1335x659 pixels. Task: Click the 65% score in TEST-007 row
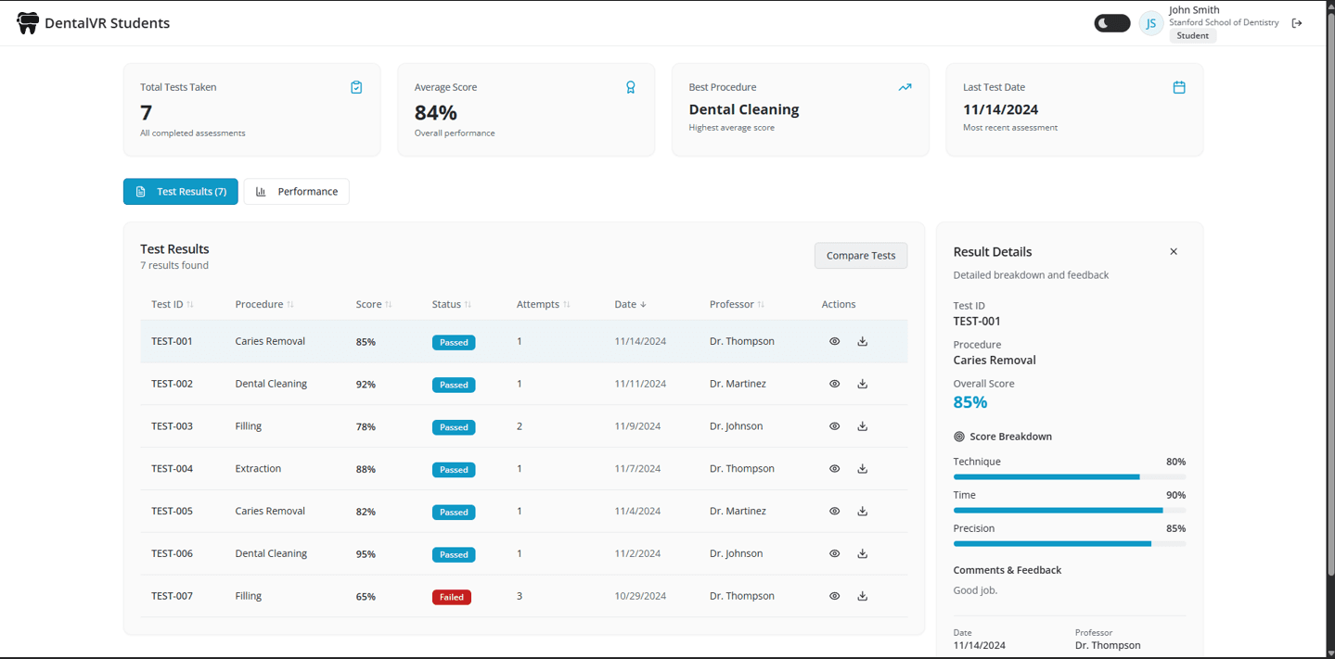coord(366,597)
